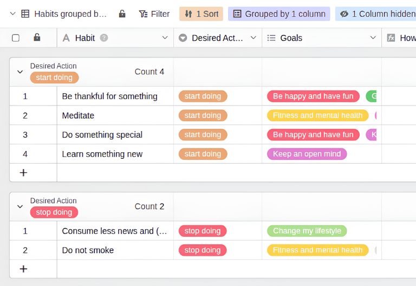Click Be happy and have fun tag in Be thankful row
416x286 pixels.
pos(313,96)
